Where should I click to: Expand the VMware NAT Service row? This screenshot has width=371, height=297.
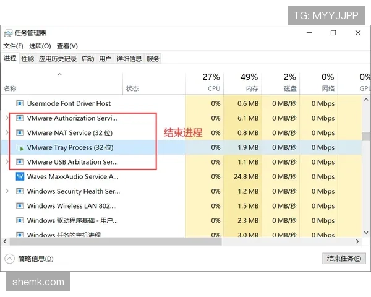click(x=7, y=132)
